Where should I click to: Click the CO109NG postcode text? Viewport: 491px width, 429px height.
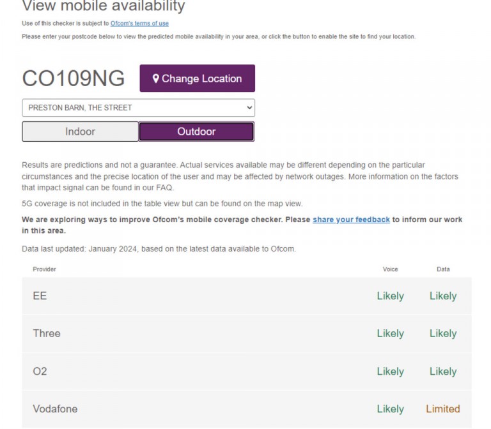click(74, 79)
